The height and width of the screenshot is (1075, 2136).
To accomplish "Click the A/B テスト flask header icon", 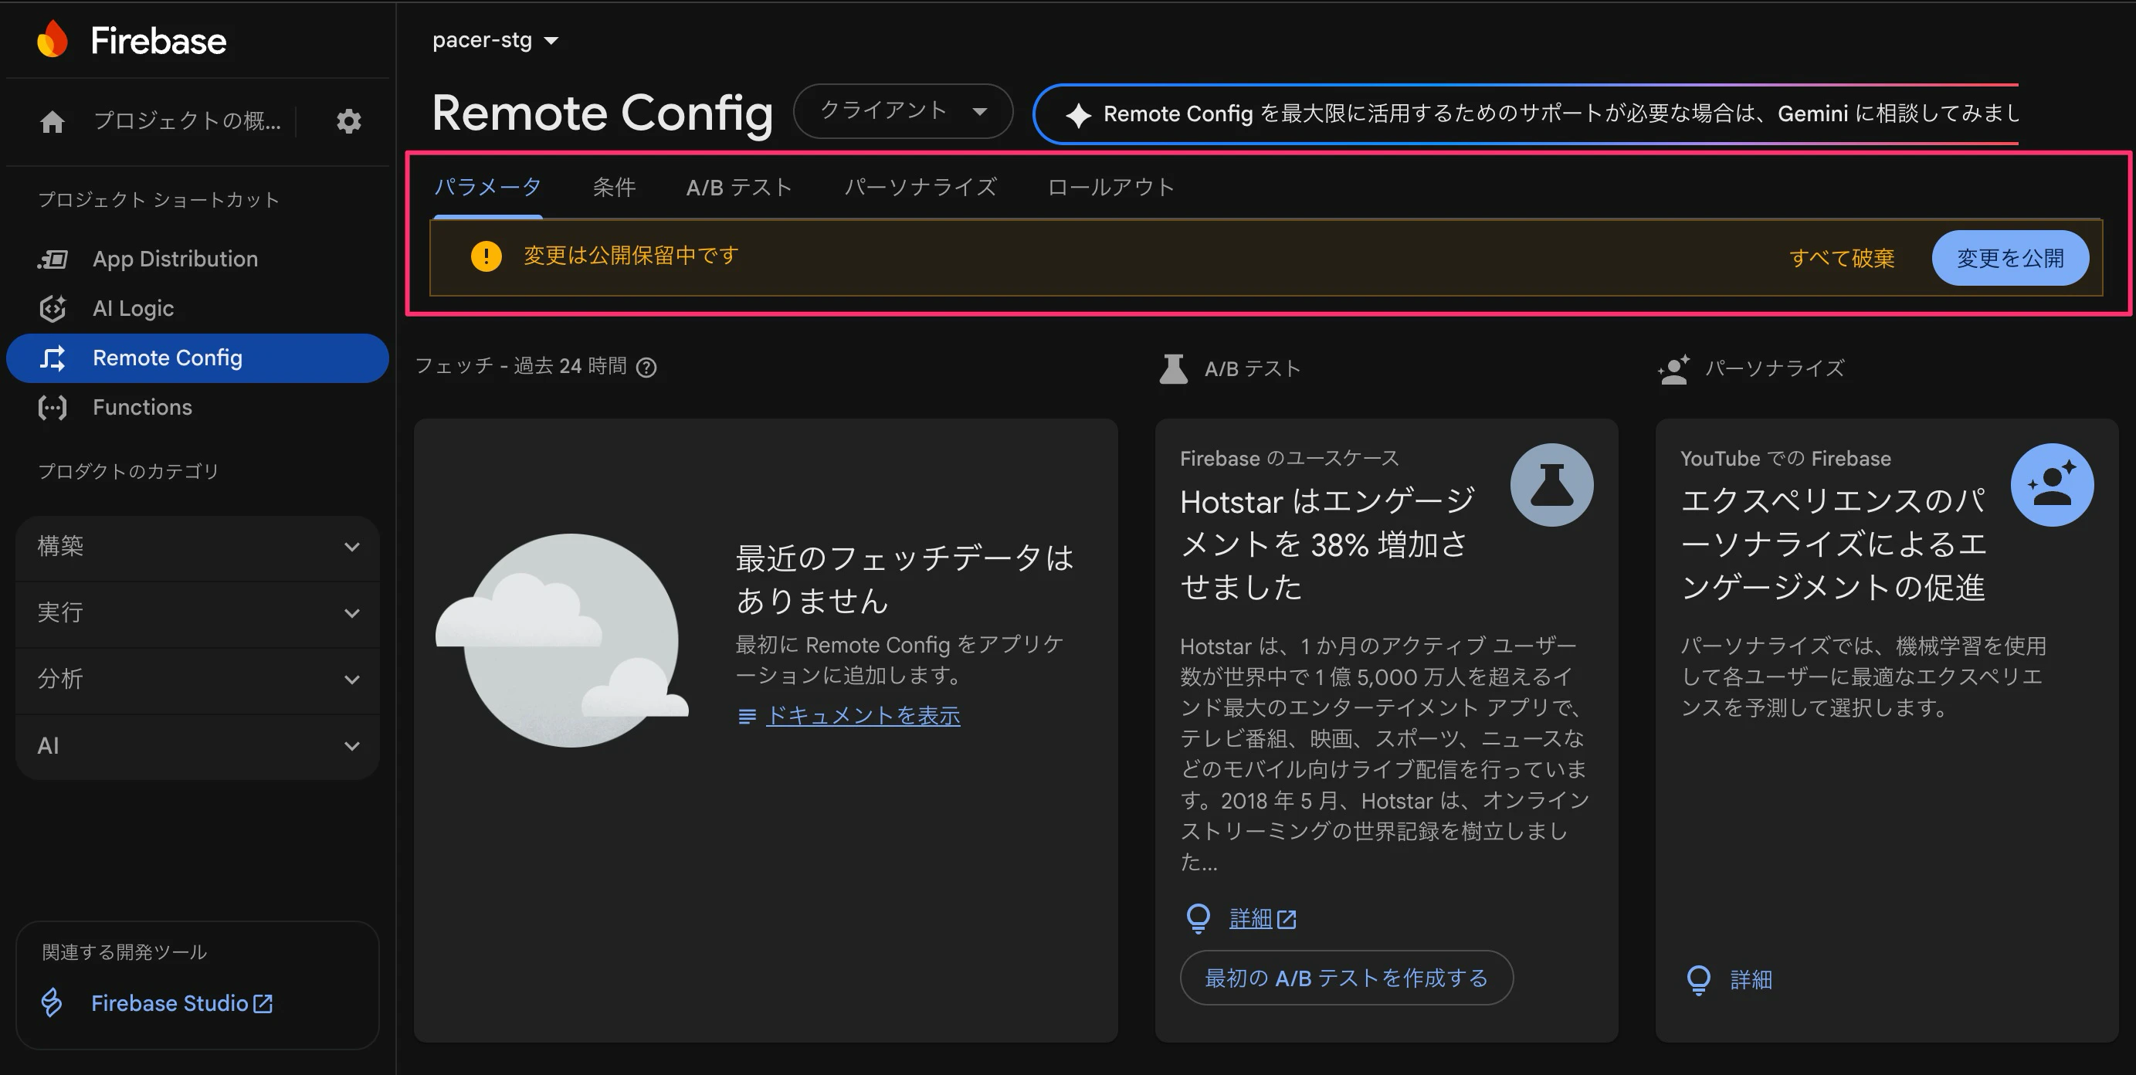I will [x=1173, y=369].
